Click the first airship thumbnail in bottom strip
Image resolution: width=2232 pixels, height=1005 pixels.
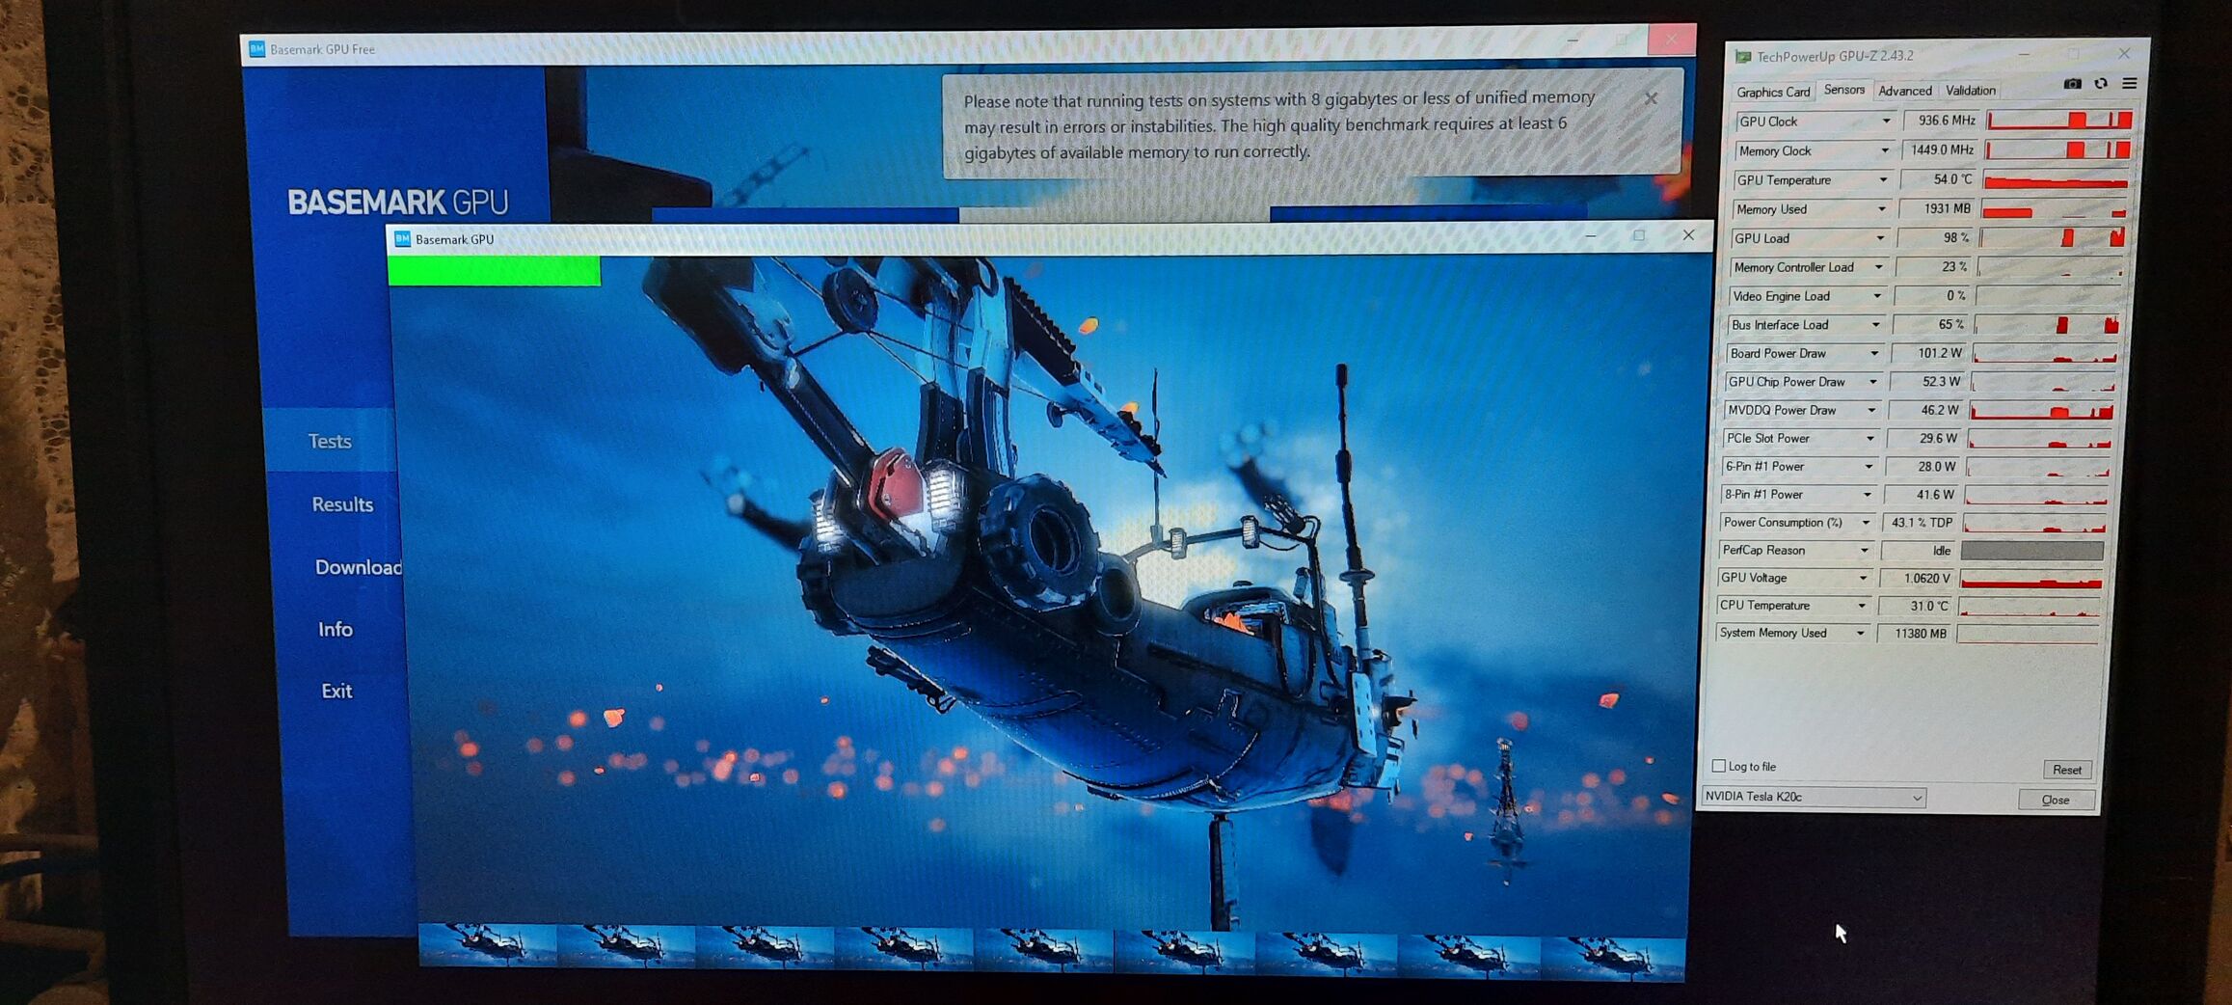point(488,944)
